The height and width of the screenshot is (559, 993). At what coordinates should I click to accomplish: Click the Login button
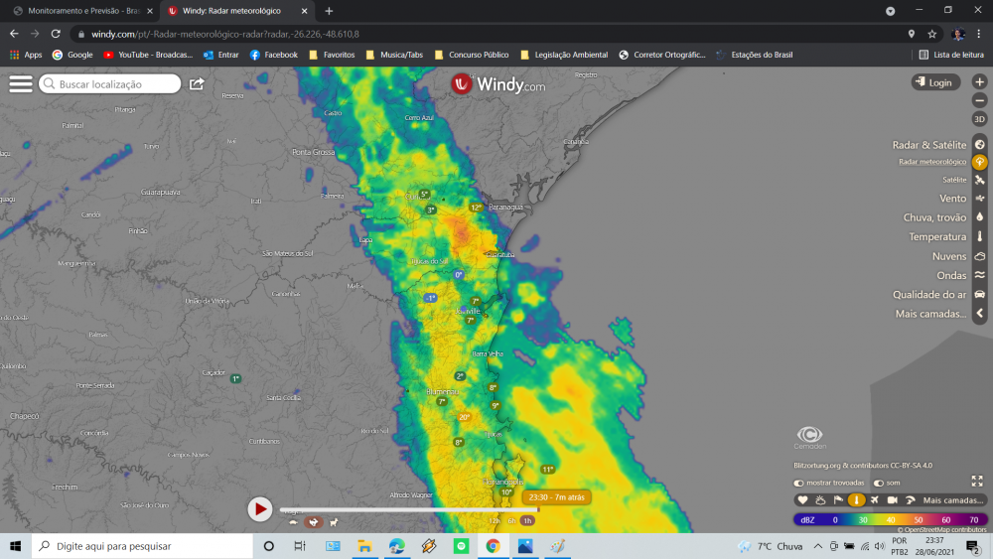[935, 82]
